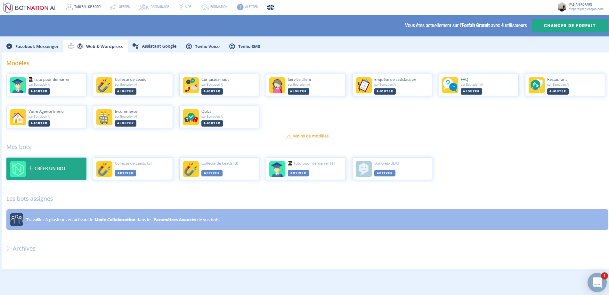Click the Alertes exclamation icon
609x295 pixels.
[240, 6]
